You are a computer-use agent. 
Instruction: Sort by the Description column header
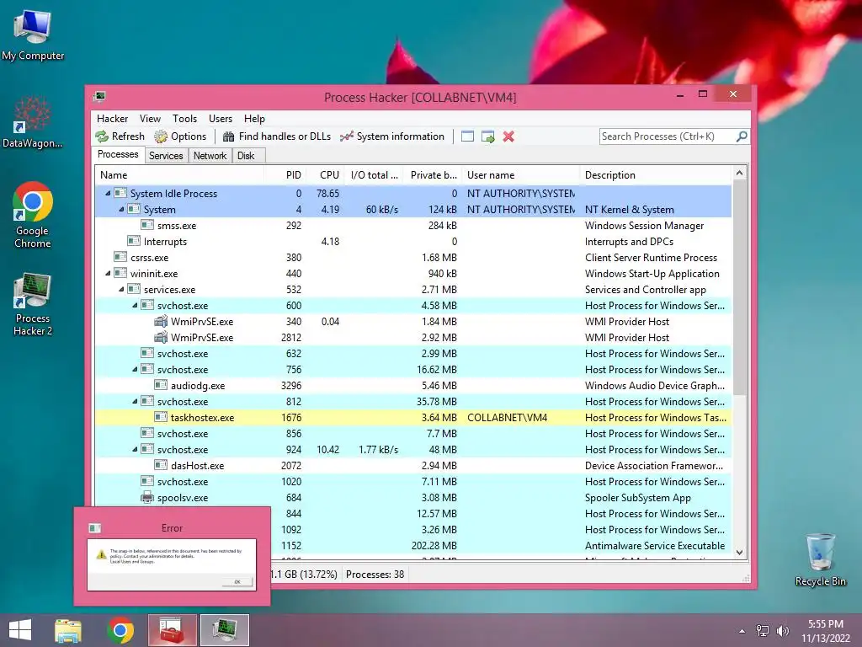(x=656, y=175)
